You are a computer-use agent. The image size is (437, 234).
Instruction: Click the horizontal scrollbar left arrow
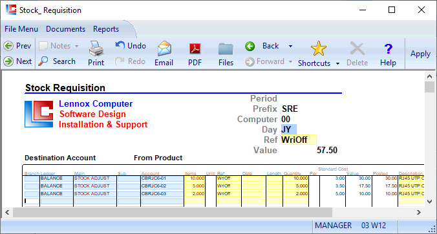click(x=8, y=212)
